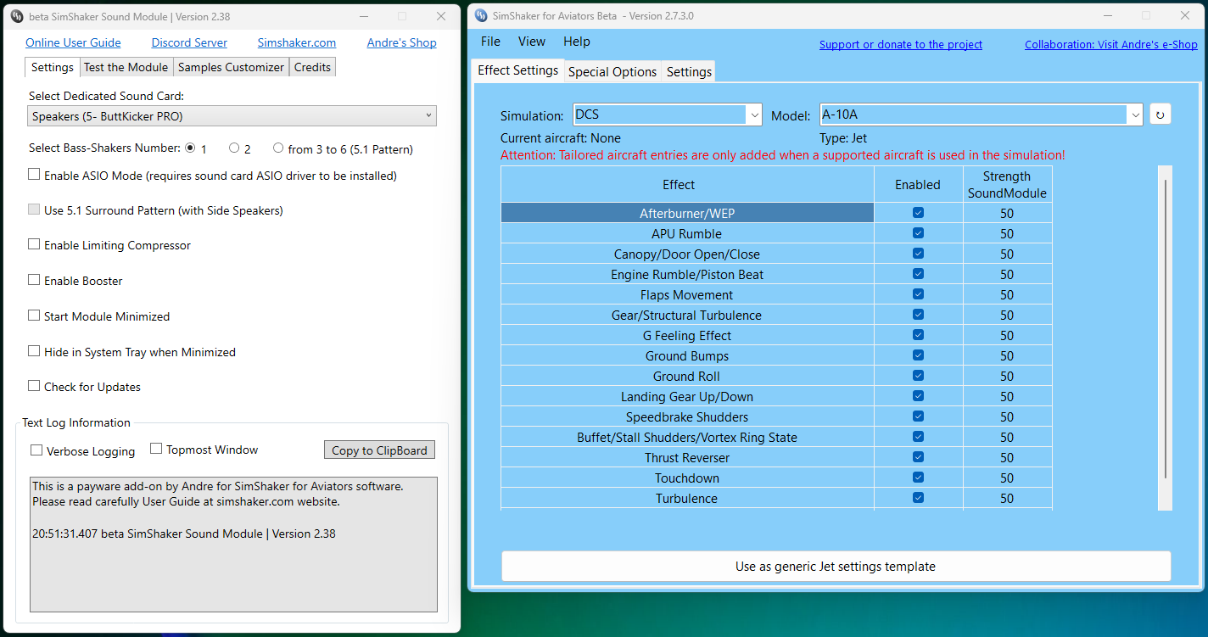Open Online User Guide link

(73, 42)
